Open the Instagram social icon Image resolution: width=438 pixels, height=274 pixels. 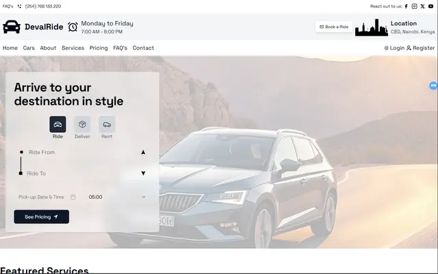point(414,6)
